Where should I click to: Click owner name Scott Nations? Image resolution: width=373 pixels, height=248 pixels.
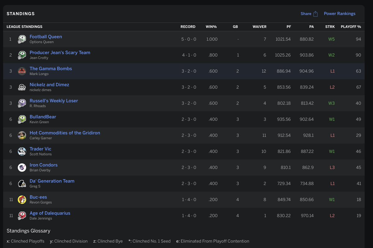pos(41,154)
